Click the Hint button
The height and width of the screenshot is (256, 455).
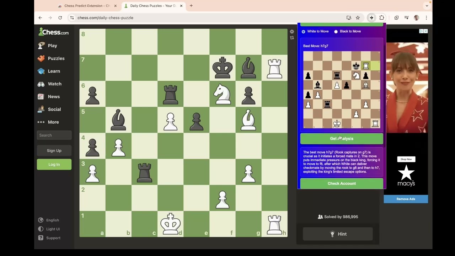point(338,234)
